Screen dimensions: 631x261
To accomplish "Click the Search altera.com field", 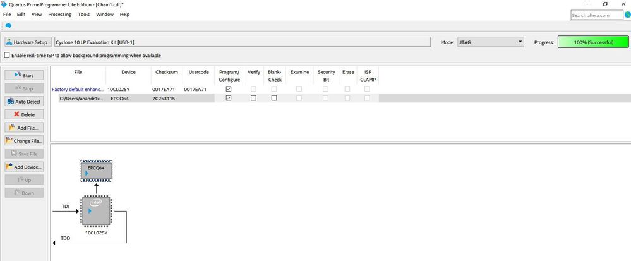I will coord(597,15).
